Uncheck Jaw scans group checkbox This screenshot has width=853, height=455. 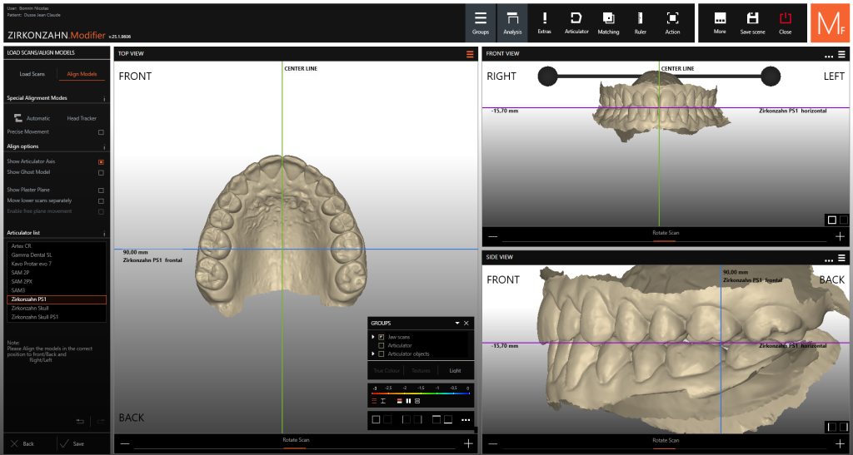coord(382,337)
